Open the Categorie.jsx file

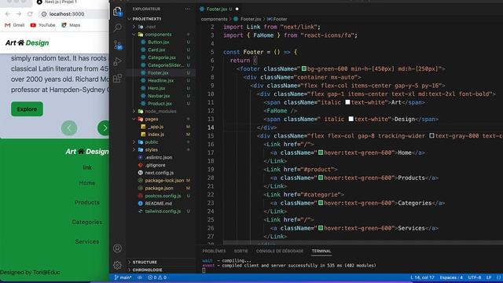(x=162, y=57)
